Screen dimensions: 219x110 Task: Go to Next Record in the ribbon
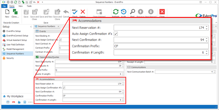[151, 12]
